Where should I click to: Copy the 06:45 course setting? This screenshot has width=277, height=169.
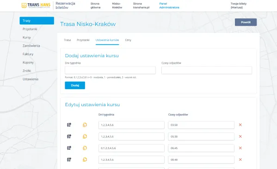85,148
